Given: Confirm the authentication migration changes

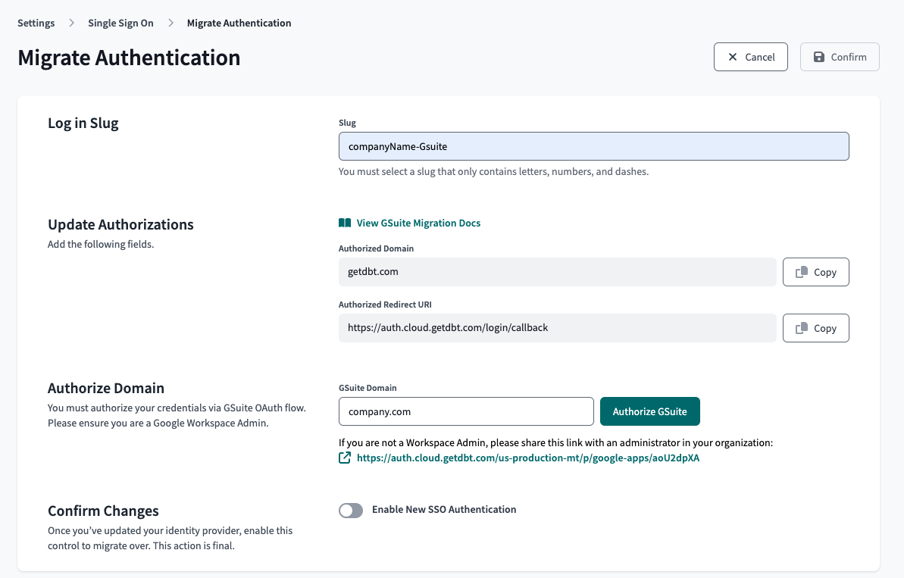Looking at the screenshot, I should (x=840, y=56).
